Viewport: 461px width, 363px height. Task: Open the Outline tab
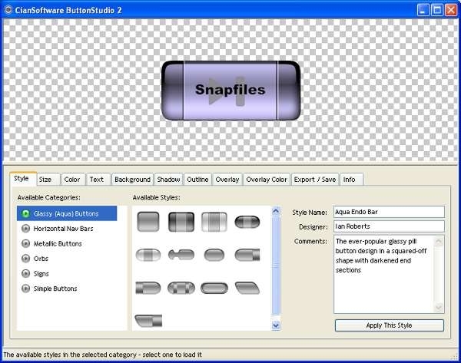pyautogui.click(x=198, y=180)
